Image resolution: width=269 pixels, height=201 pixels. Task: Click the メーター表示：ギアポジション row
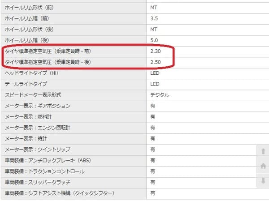(x=38, y=106)
